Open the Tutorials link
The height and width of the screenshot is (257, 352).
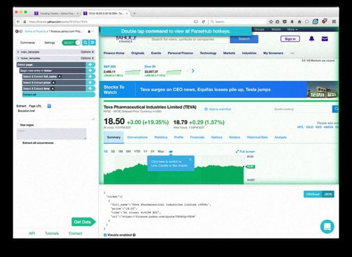tap(52, 233)
